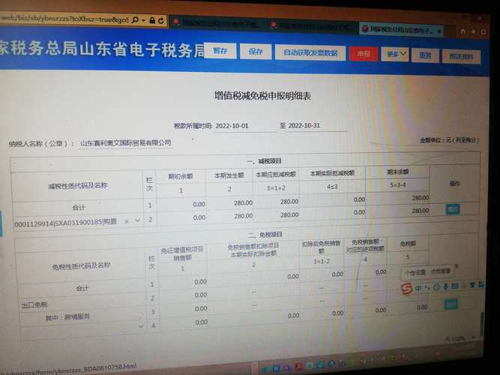Click the 暂存 button

(x=220, y=51)
